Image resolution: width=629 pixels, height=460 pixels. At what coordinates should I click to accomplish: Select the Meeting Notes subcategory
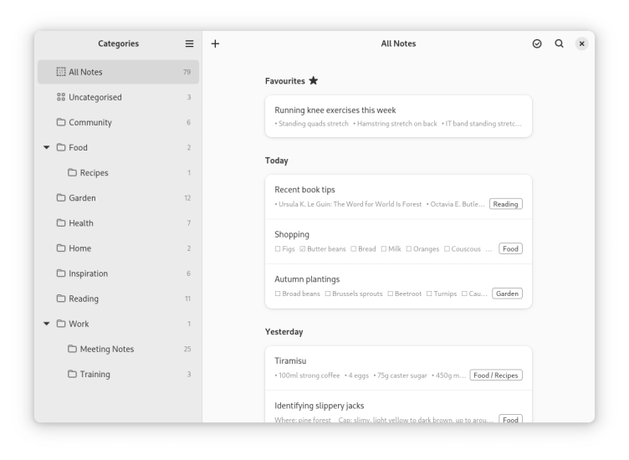tap(106, 350)
